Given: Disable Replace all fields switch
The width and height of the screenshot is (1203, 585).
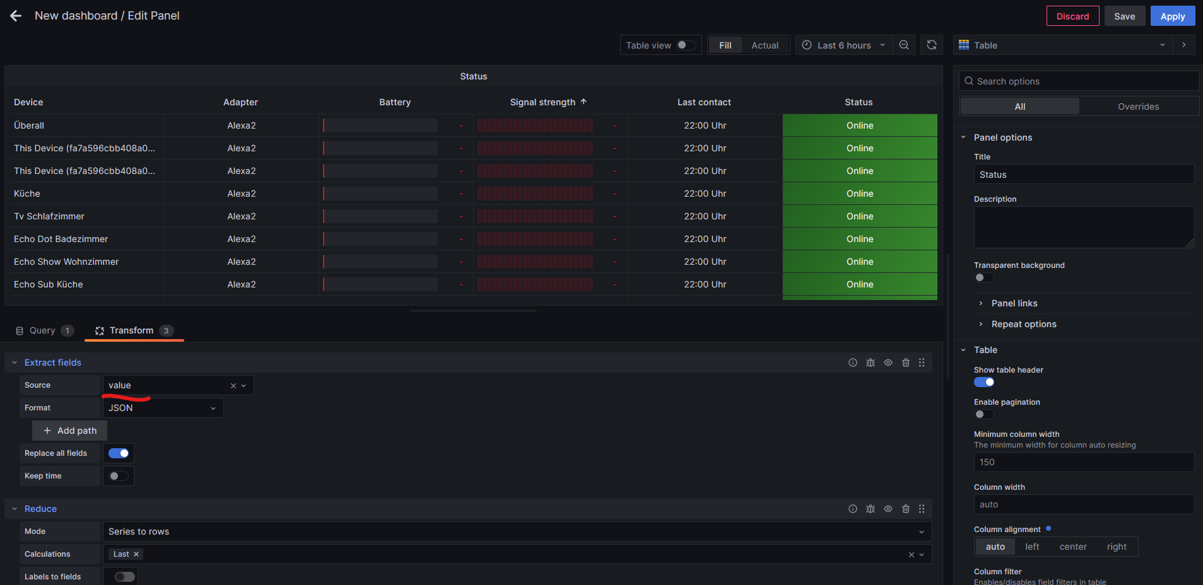Looking at the screenshot, I should tap(119, 453).
